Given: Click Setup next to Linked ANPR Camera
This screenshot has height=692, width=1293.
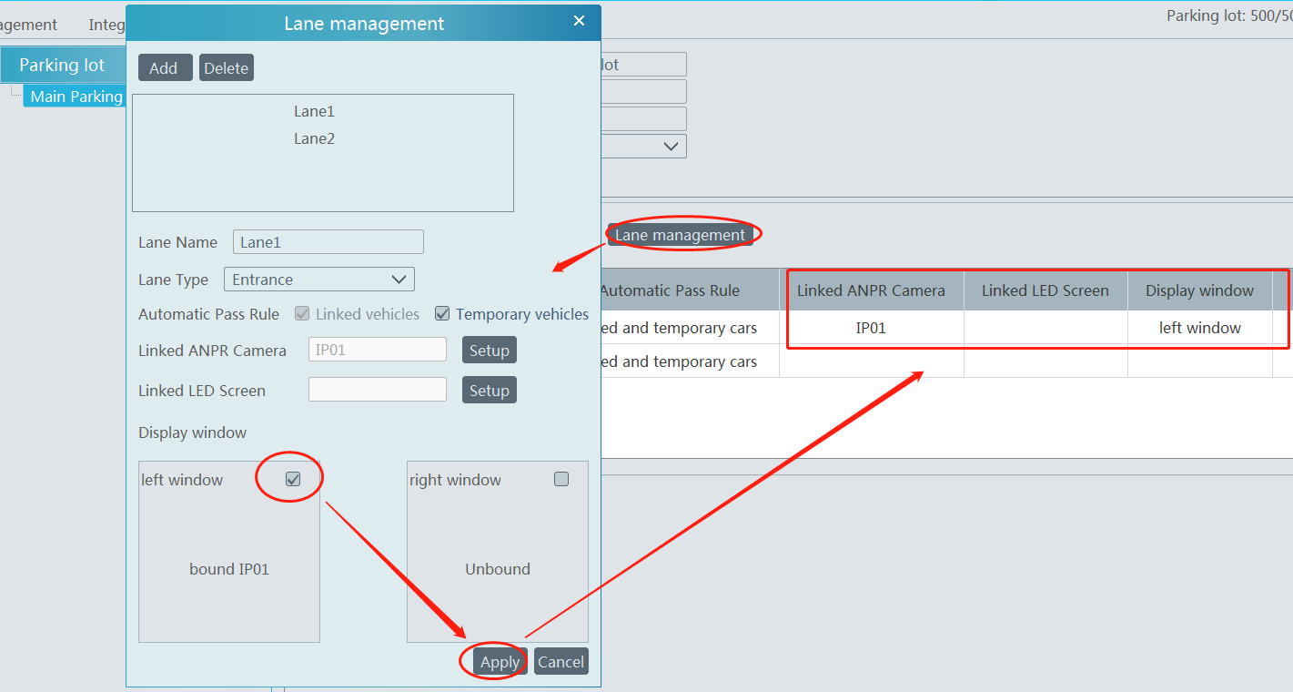Looking at the screenshot, I should 489,351.
